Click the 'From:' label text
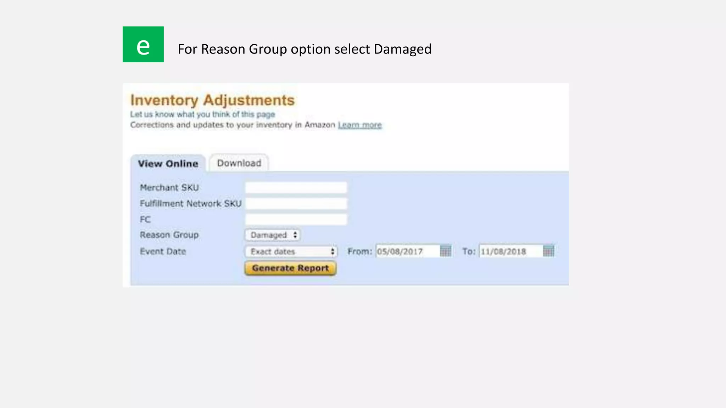726x408 pixels. click(359, 251)
